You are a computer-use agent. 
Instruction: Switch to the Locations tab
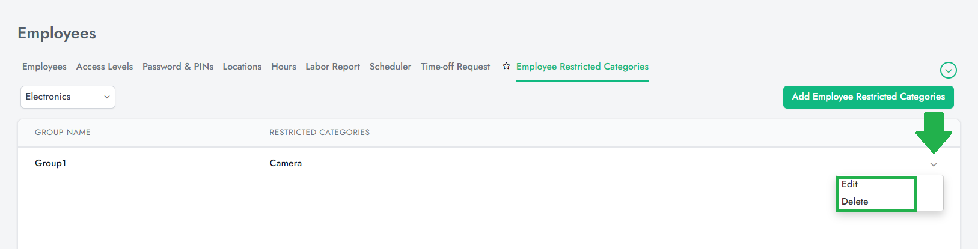point(242,67)
